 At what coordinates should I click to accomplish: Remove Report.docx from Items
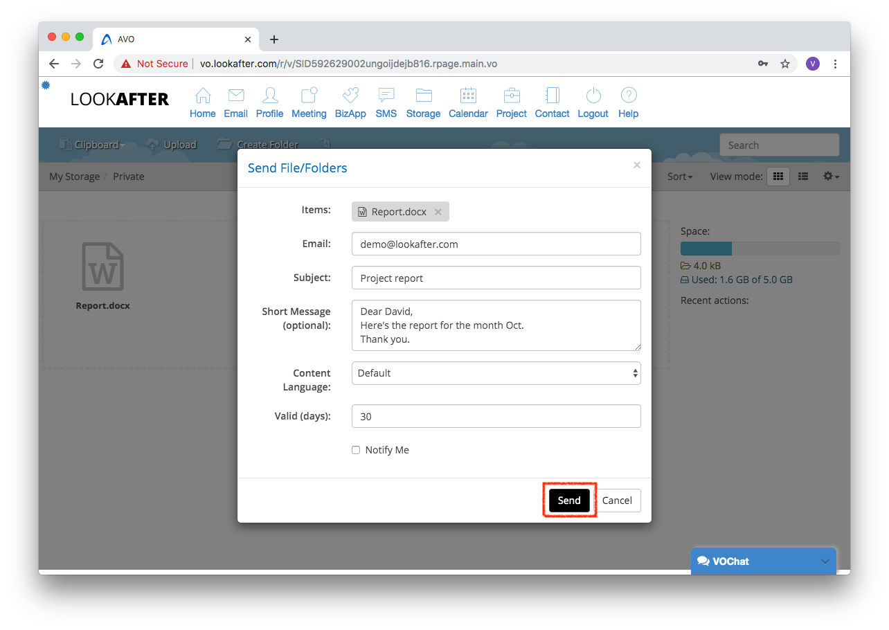point(438,212)
